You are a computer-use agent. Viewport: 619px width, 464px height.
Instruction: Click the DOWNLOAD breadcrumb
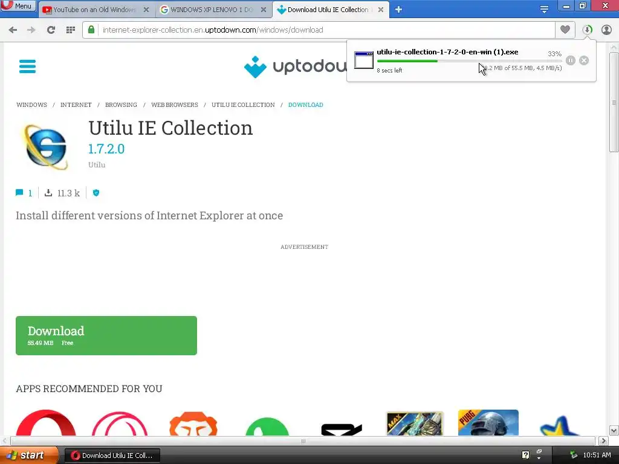tap(305, 105)
